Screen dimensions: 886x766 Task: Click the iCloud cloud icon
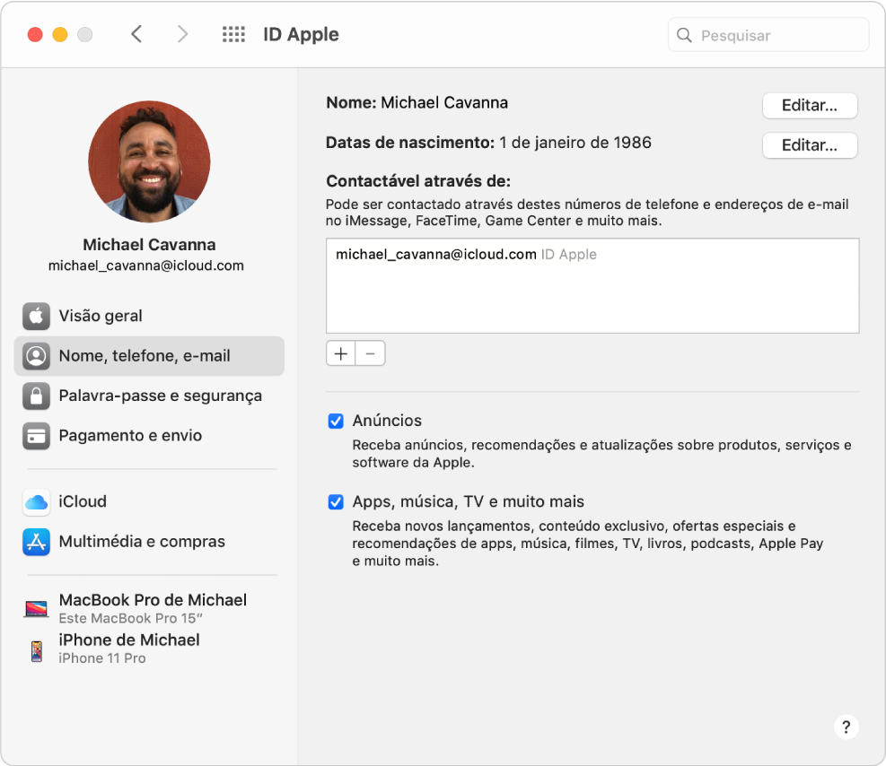[36, 501]
